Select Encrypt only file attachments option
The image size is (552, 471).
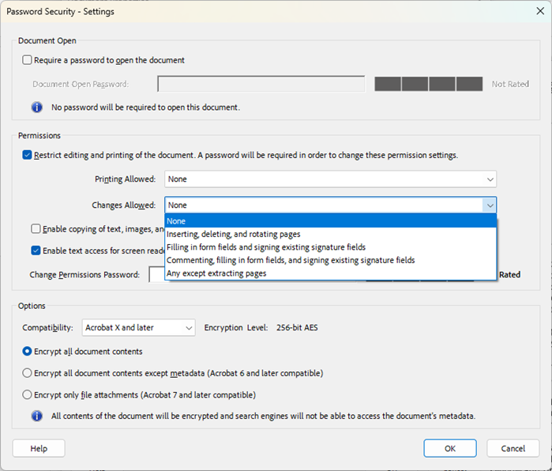28,394
